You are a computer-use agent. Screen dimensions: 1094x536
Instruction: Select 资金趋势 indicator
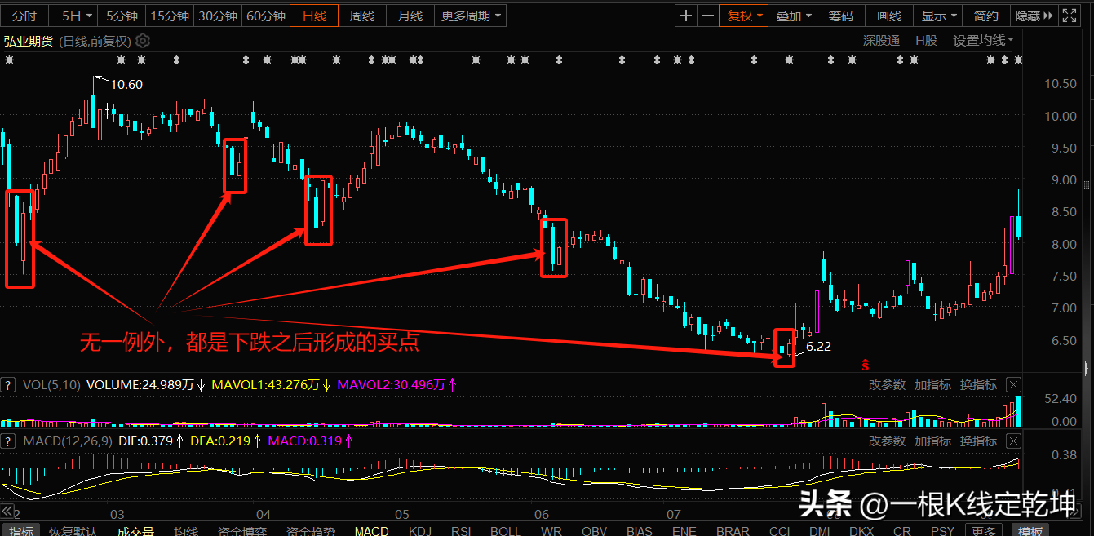point(311,530)
